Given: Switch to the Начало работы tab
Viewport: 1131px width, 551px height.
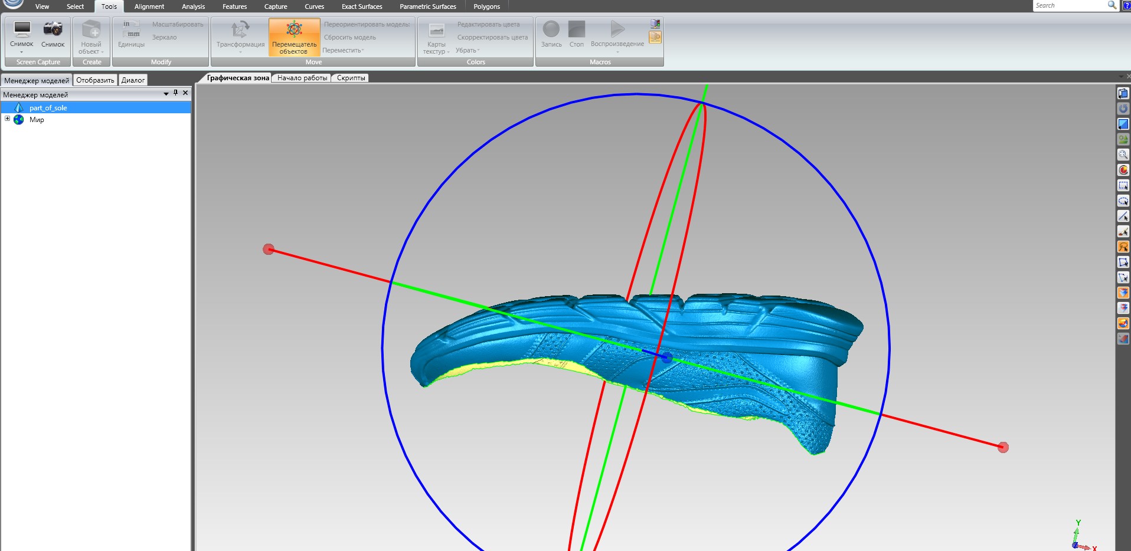Looking at the screenshot, I should point(302,78).
